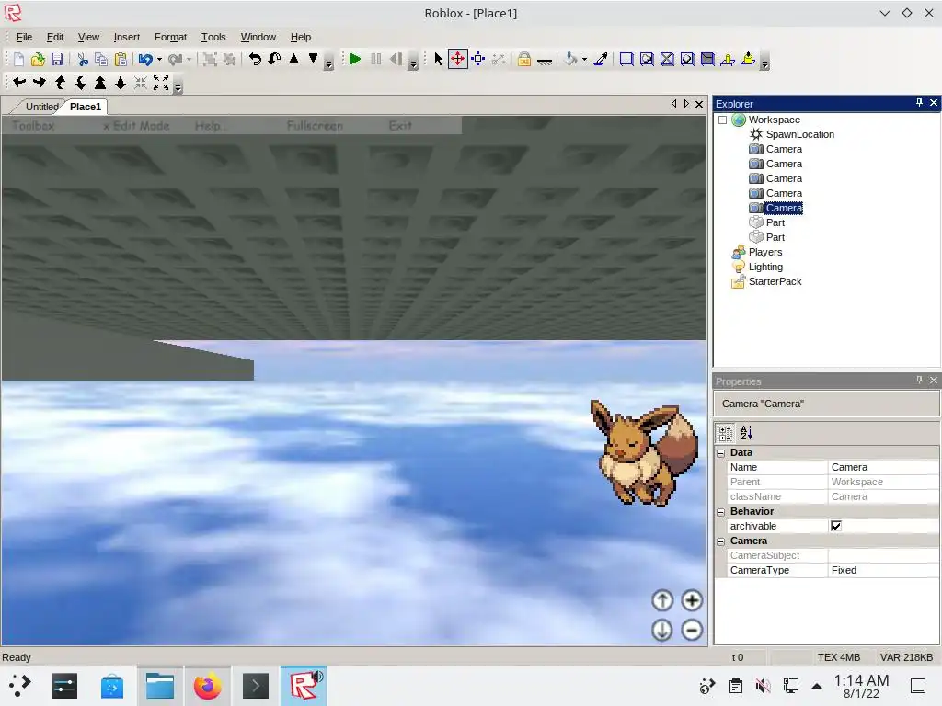Open the Camera "Camera" object selector
The width and height of the screenshot is (942, 706).
(827, 404)
